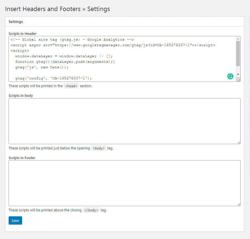Click the resize handle of the Scripts in Header textarea
The width and height of the screenshot is (250, 239).
click(x=238, y=80)
